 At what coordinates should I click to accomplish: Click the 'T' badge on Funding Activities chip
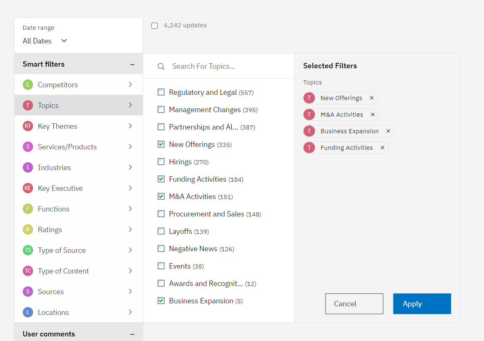309,148
